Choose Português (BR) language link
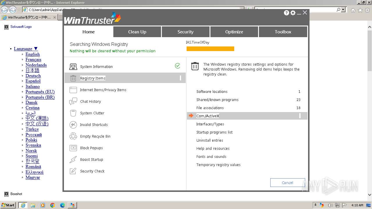 tap(40, 97)
